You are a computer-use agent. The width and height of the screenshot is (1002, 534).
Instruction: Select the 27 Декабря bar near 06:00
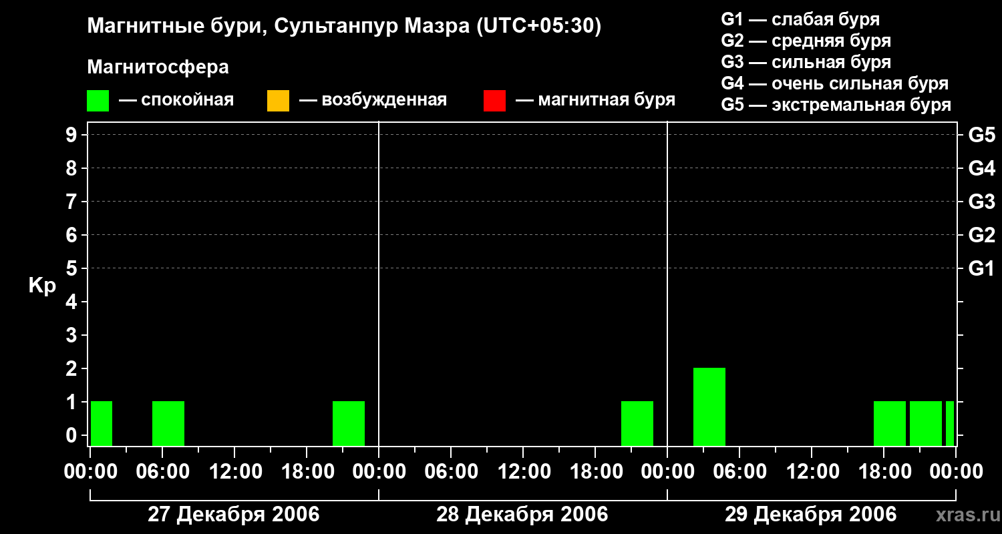(168, 423)
